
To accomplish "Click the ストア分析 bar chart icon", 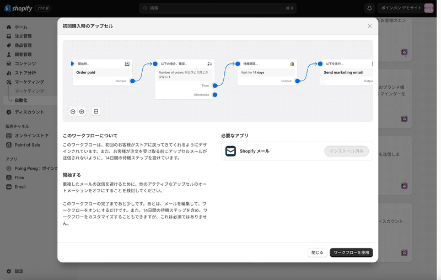I will pyautogui.click(x=9, y=73).
